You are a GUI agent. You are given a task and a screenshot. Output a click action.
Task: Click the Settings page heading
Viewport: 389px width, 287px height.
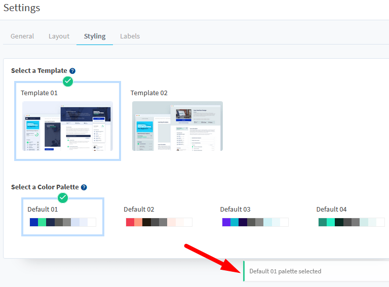[x=22, y=8]
